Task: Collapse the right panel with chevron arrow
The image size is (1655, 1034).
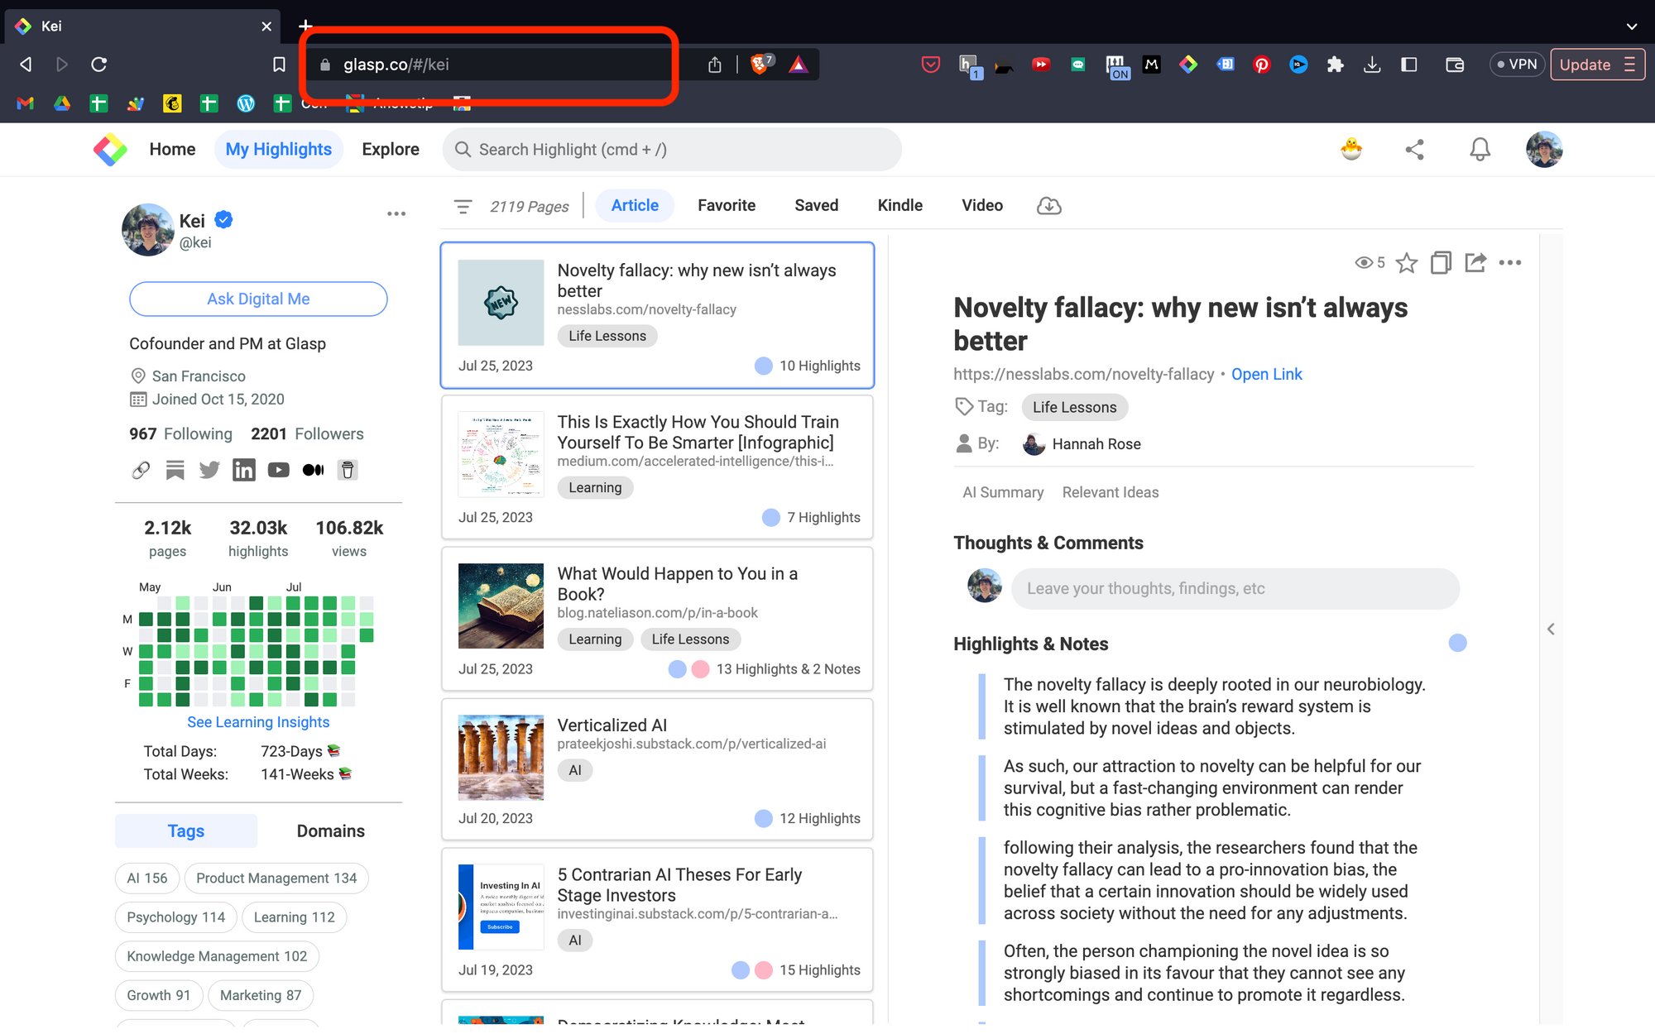Action: 1551,629
